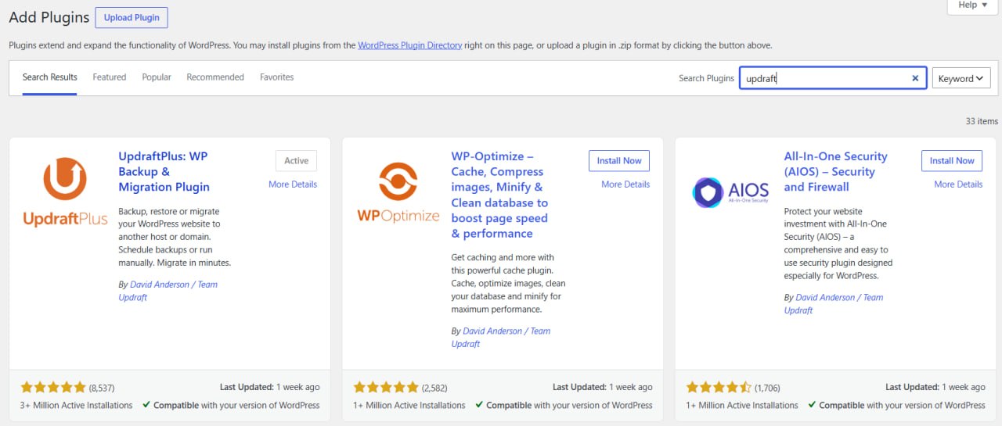
Task: Switch to the Recommended tab
Action: 215,77
